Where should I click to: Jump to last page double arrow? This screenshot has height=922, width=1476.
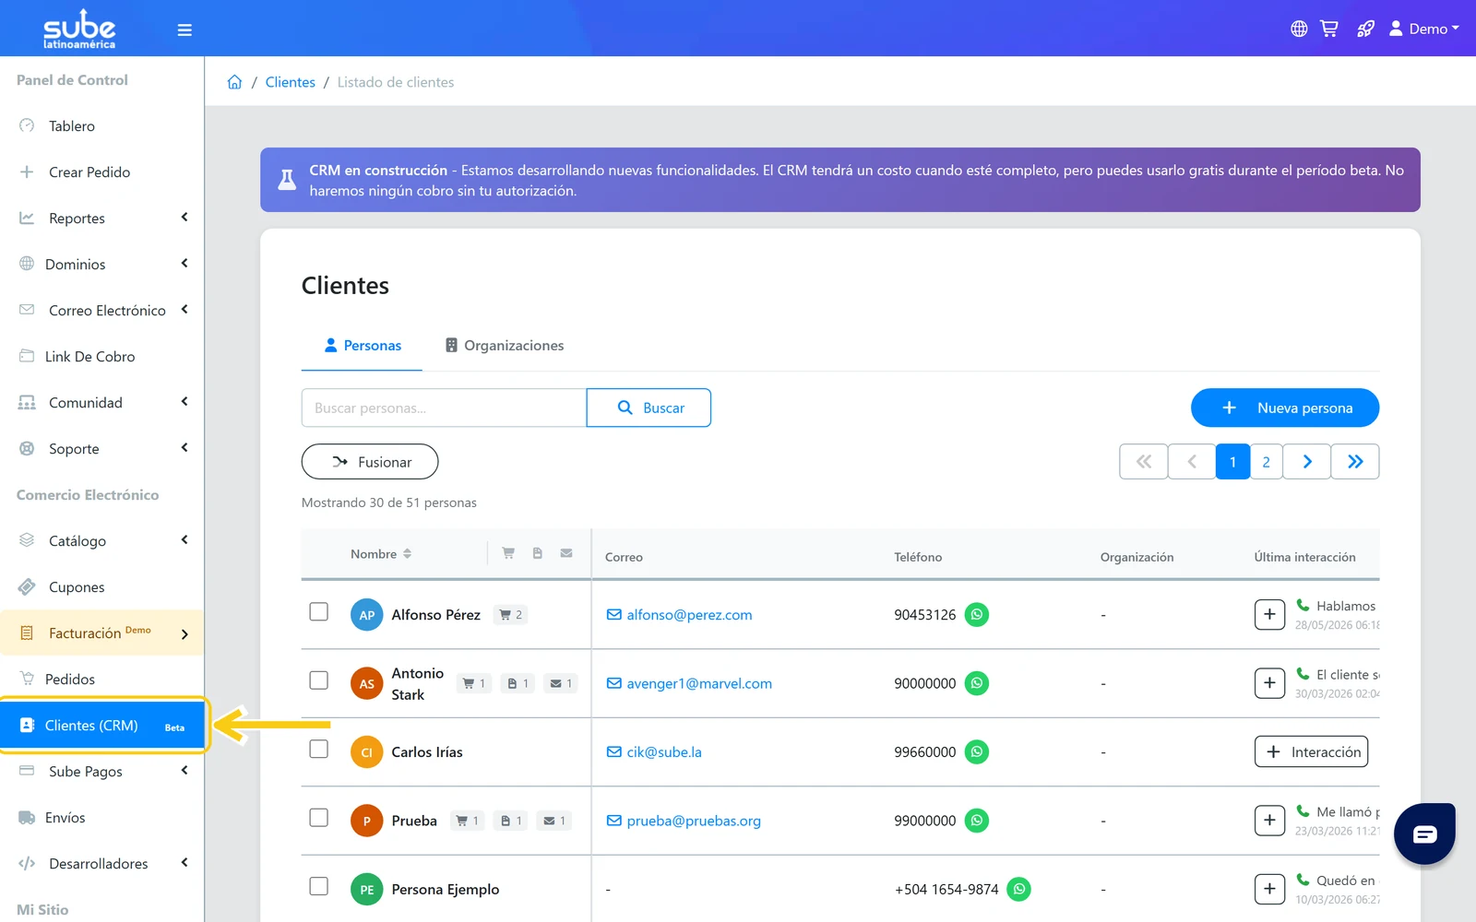(x=1355, y=462)
